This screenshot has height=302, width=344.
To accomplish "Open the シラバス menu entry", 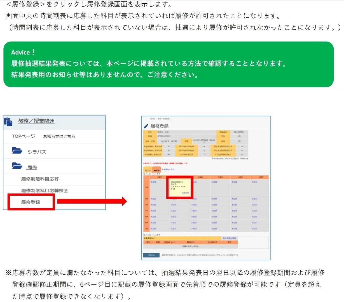I will coord(37,152).
